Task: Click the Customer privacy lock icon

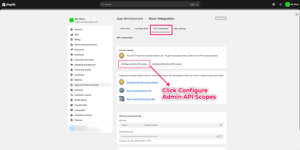Action: [71, 115]
